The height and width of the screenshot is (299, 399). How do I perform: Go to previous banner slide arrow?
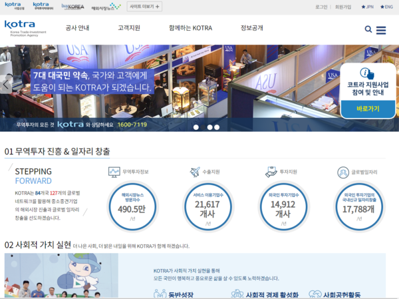(x=6, y=85)
